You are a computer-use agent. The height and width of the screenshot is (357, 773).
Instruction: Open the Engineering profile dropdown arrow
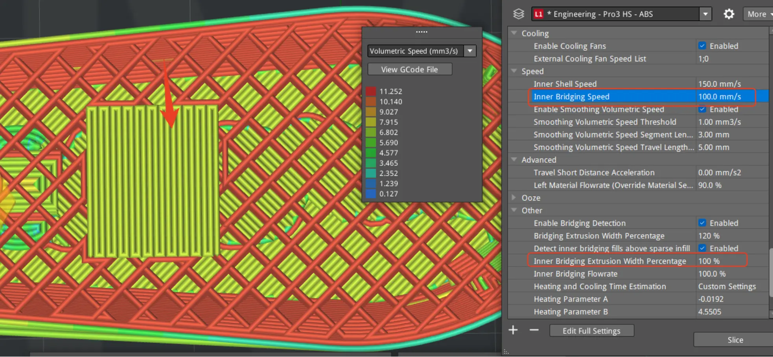coord(705,14)
